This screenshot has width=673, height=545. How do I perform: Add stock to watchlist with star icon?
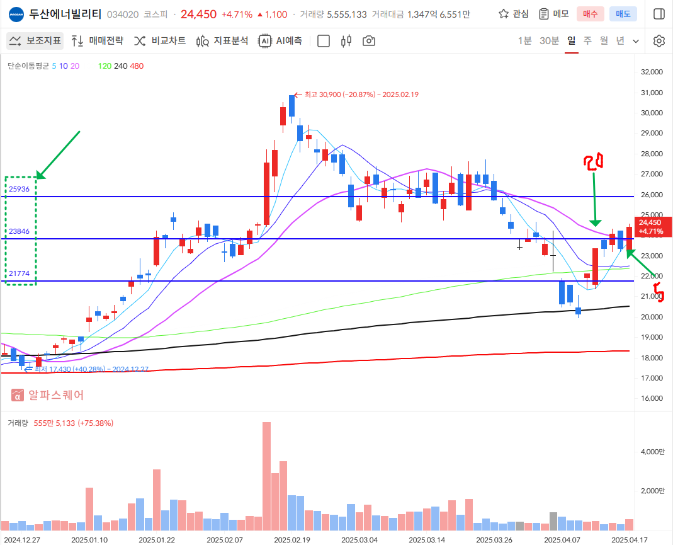pos(504,14)
